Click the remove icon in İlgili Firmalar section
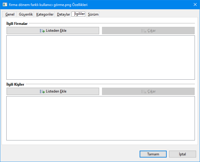 point(144,31)
